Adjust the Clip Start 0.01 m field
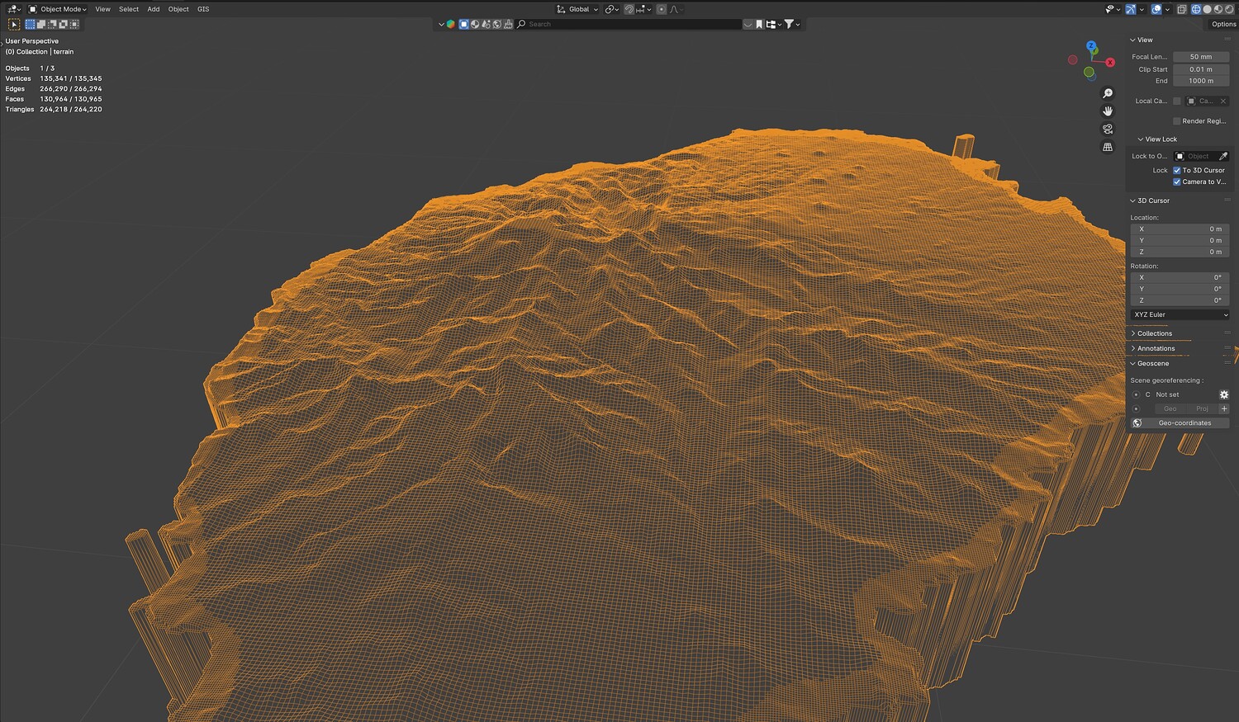 coord(1201,69)
